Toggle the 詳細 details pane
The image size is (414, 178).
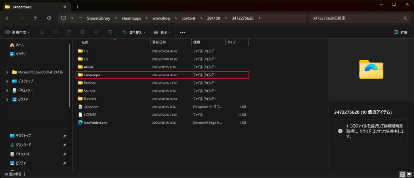click(x=400, y=32)
